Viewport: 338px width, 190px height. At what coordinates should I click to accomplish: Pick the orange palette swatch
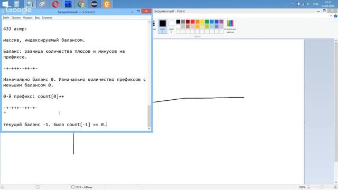coord(198,22)
